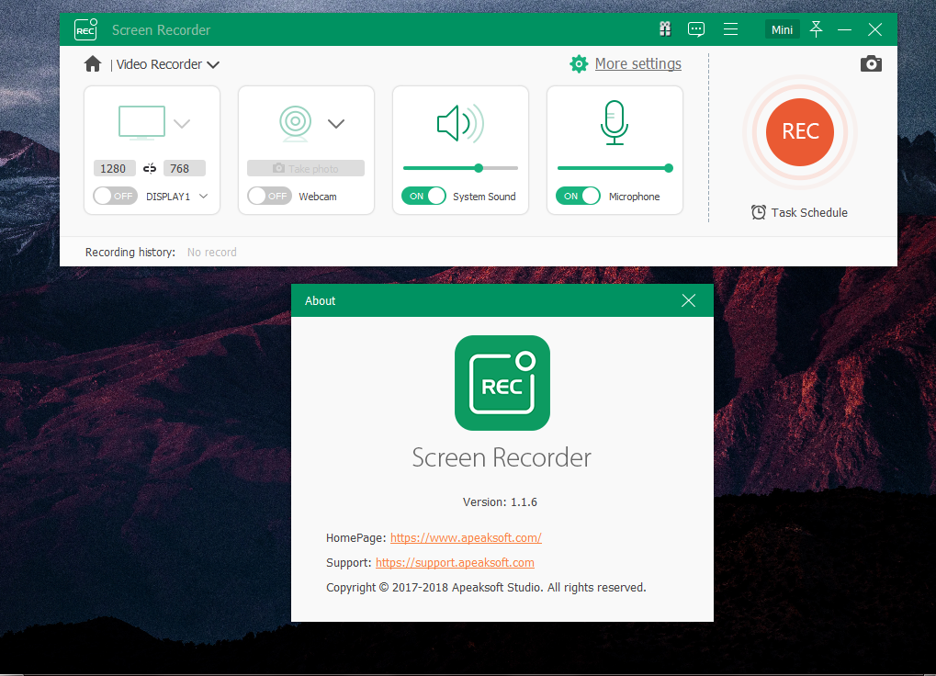Open the DISPLAY1 dropdown arrow
The width and height of the screenshot is (936, 676).
click(x=204, y=196)
